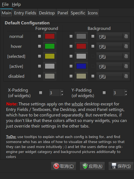134x179 pixels.
Task: Click the 保存(S) save button
Action: [121, 166]
